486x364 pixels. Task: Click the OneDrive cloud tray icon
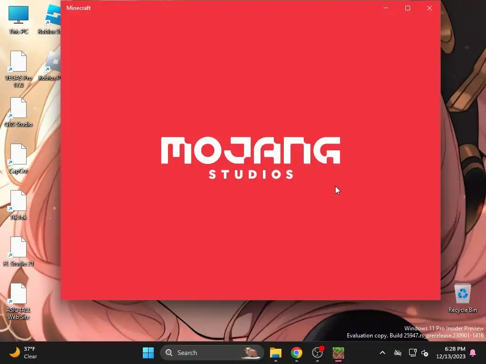[398, 353]
